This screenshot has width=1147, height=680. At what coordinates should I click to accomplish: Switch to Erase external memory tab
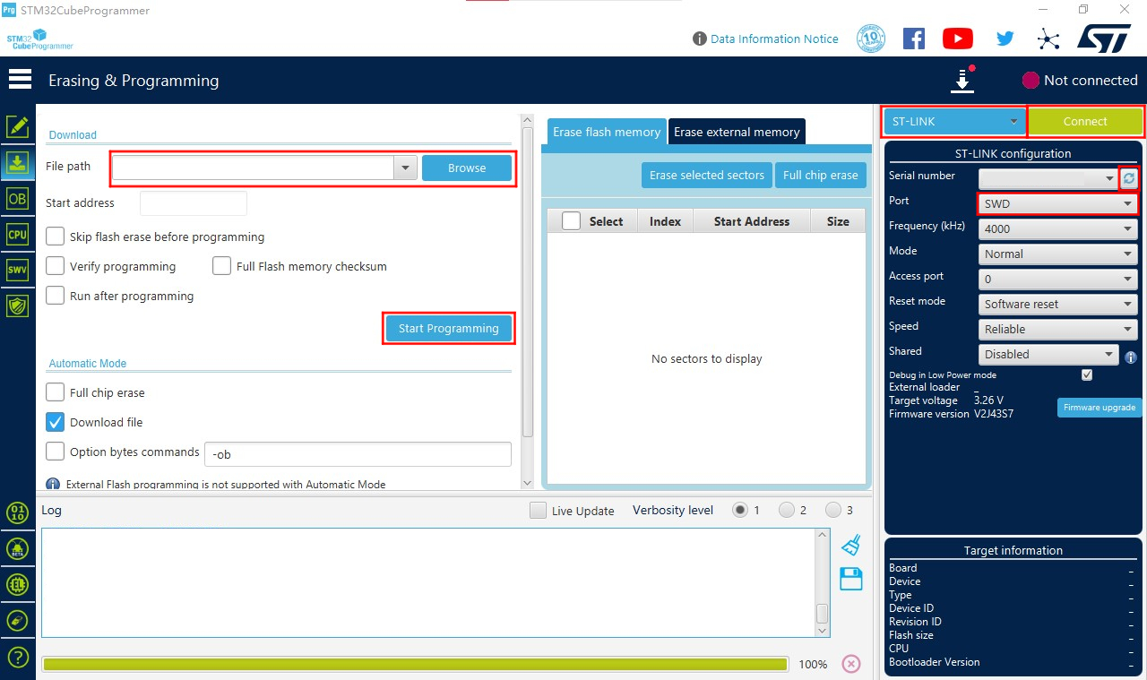tap(737, 131)
